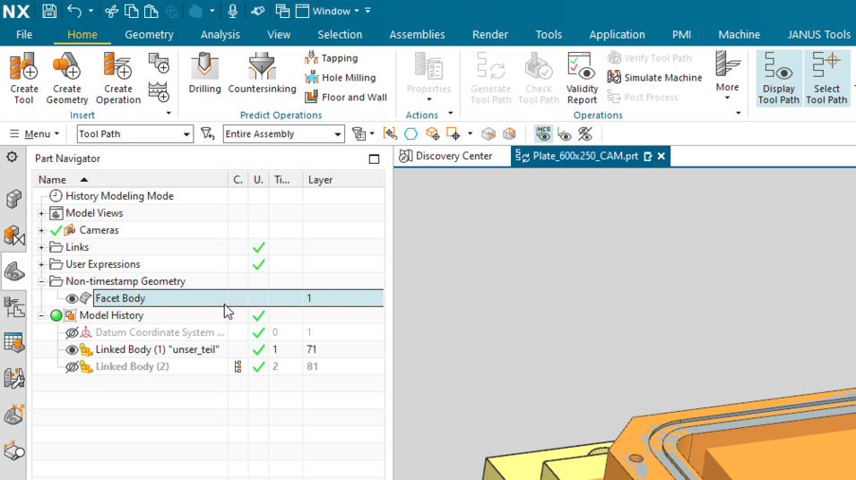
Task: Expand the Links folder node
Action: click(41, 248)
